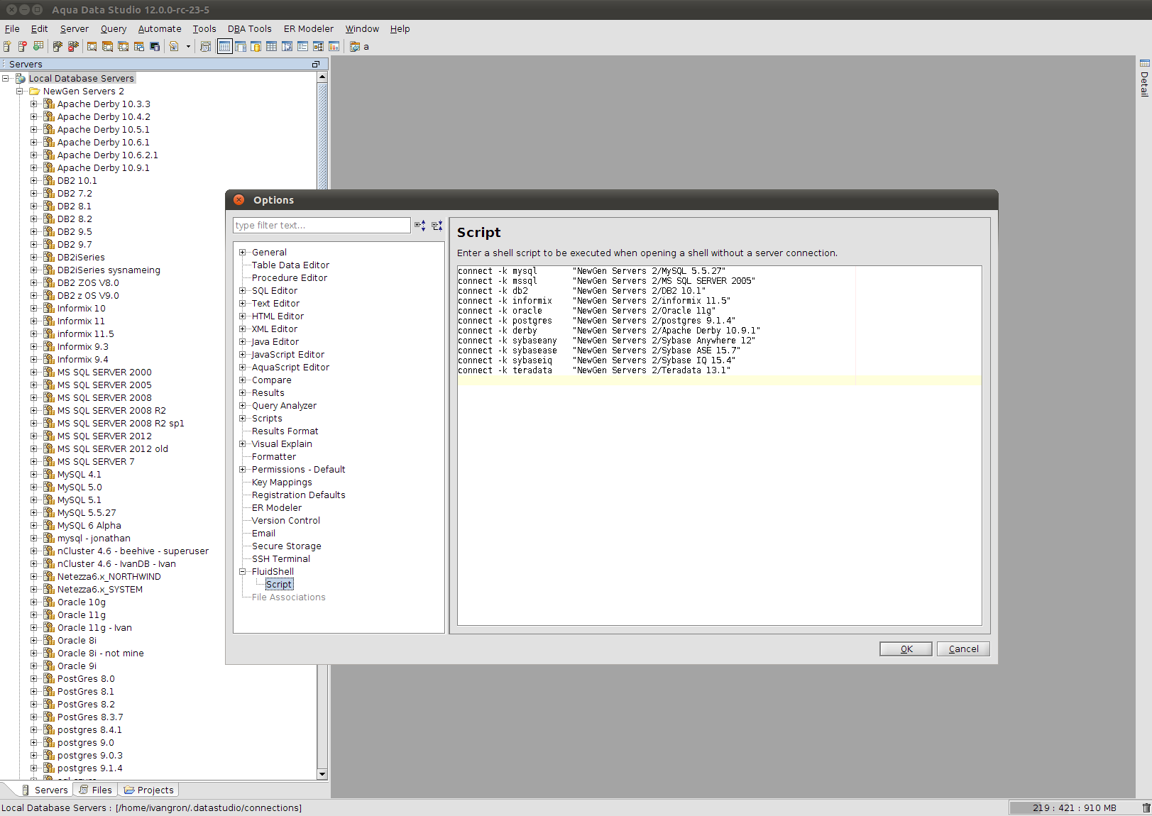Screen dimensions: 1152x816
Task: Open the ER Modeler menu
Action: point(309,29)
